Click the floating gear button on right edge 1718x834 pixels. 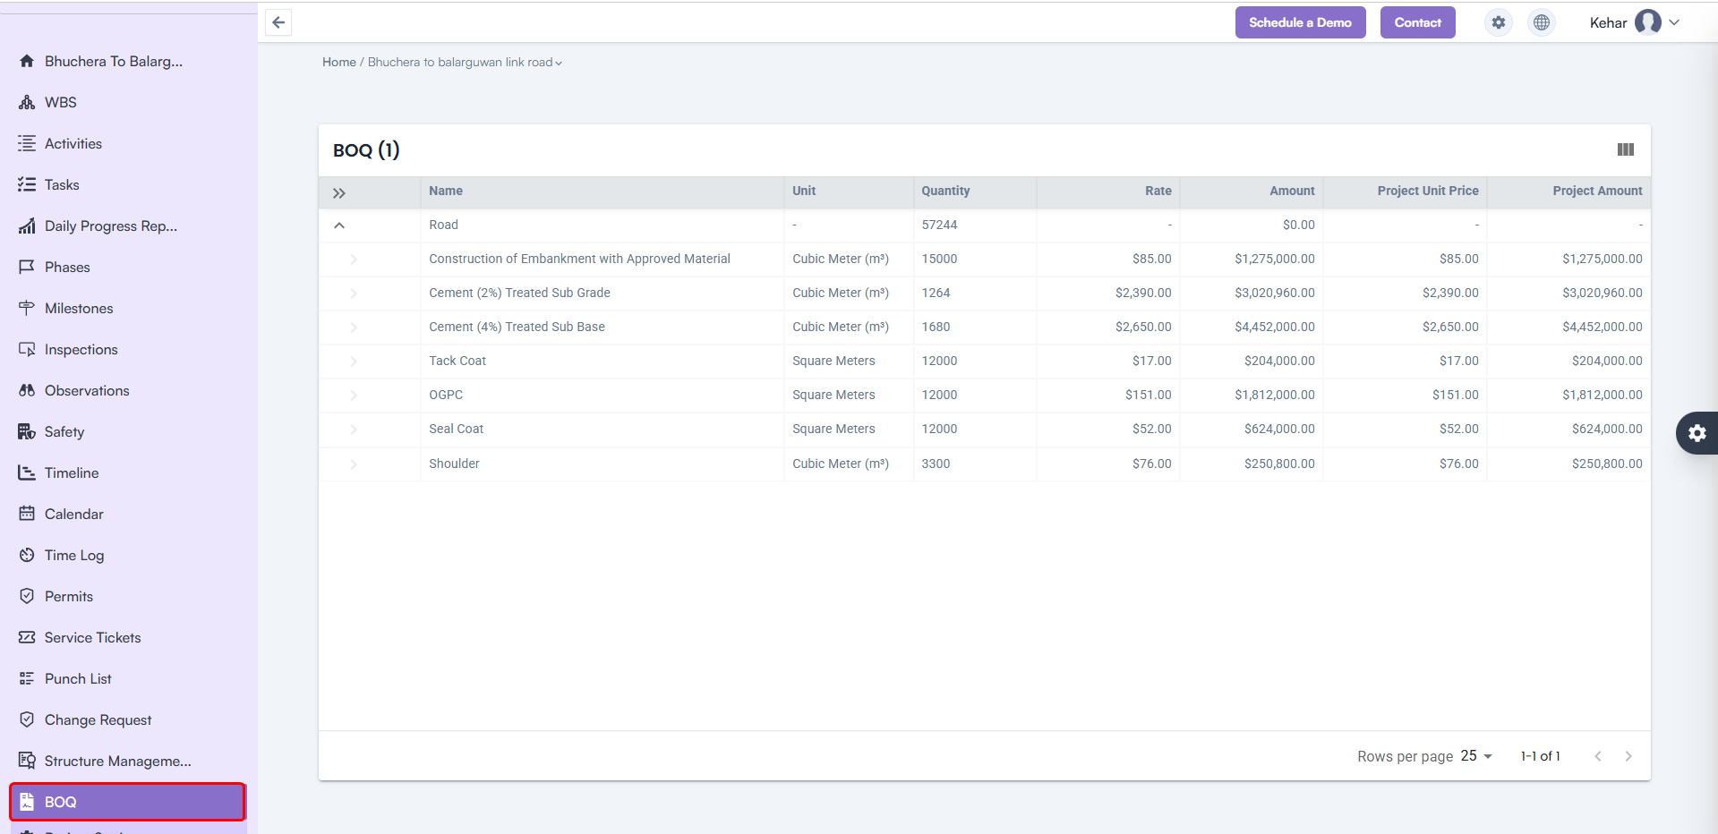[x=1697, y=433]
